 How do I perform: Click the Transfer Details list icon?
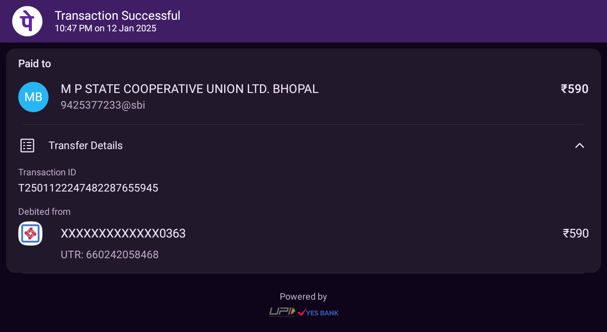coord(27,146)
